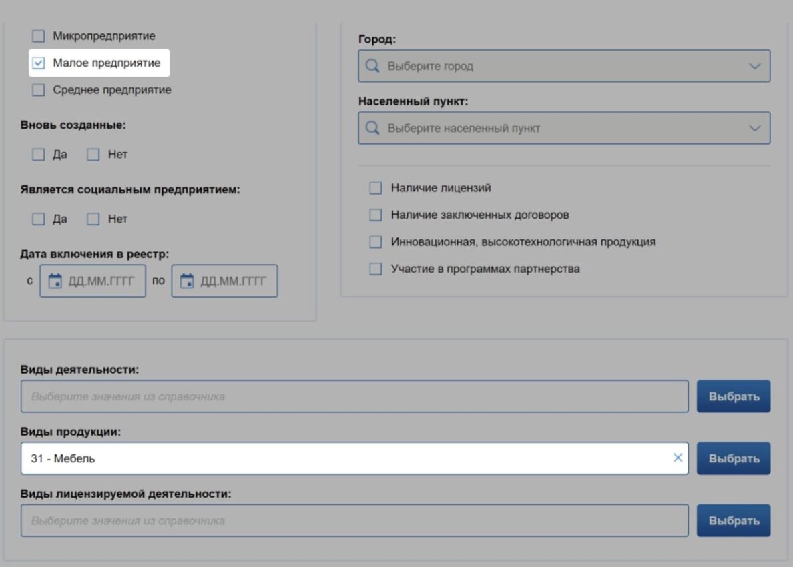Check Да under Вновь созданные
793x567 pixels.
[39, 155]
